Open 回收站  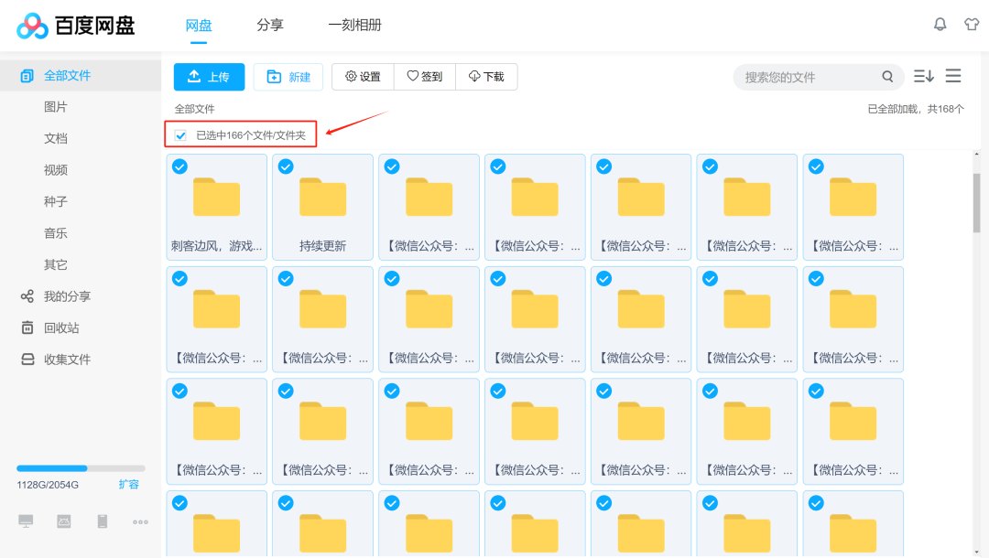point(61,327)
